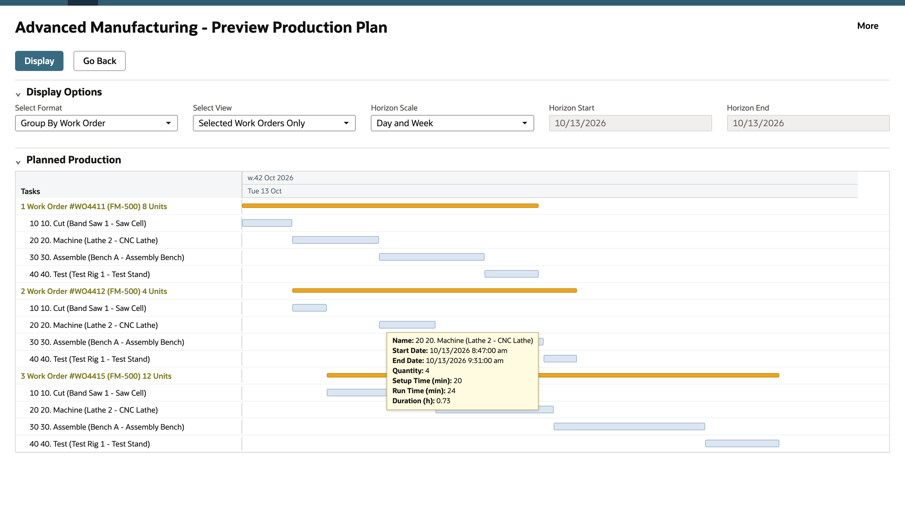Click WO4411 Test operation Gantt bar

tap(511, 274)
